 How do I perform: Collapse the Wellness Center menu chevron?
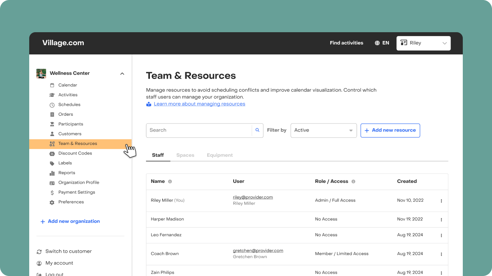122,74
